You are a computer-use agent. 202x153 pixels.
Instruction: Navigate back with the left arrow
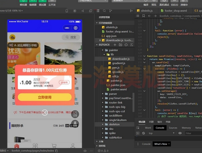149,16
